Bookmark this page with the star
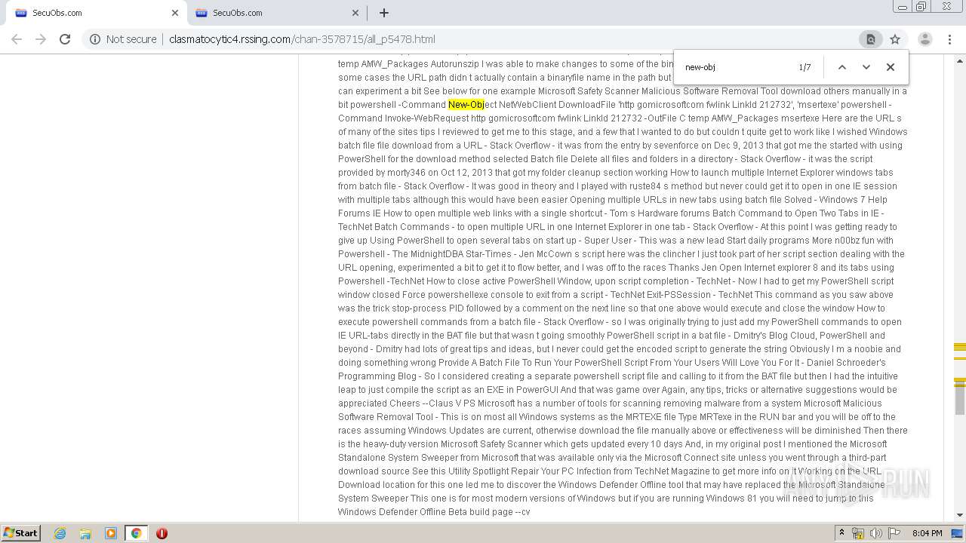This screenshot has height=543, width=966. click(895, 39)
